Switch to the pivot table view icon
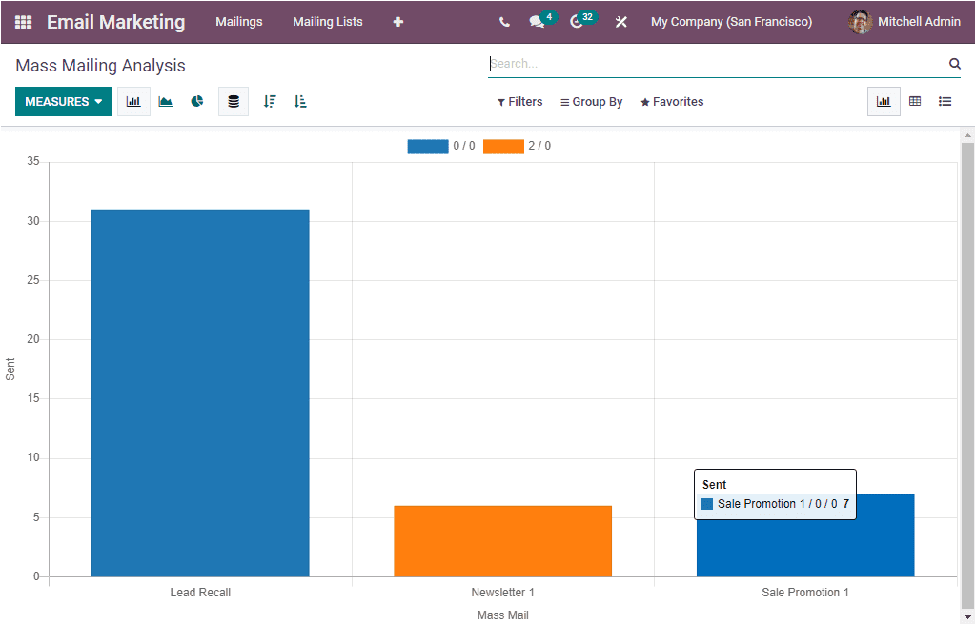Viewport: 976px width, 625px height. (x=914, y=101)
